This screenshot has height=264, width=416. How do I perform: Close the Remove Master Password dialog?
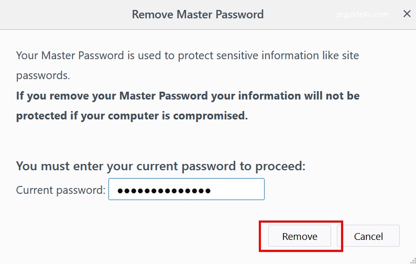point(407,14)
